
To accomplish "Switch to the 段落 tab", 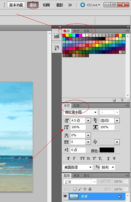I will (76, 106).
